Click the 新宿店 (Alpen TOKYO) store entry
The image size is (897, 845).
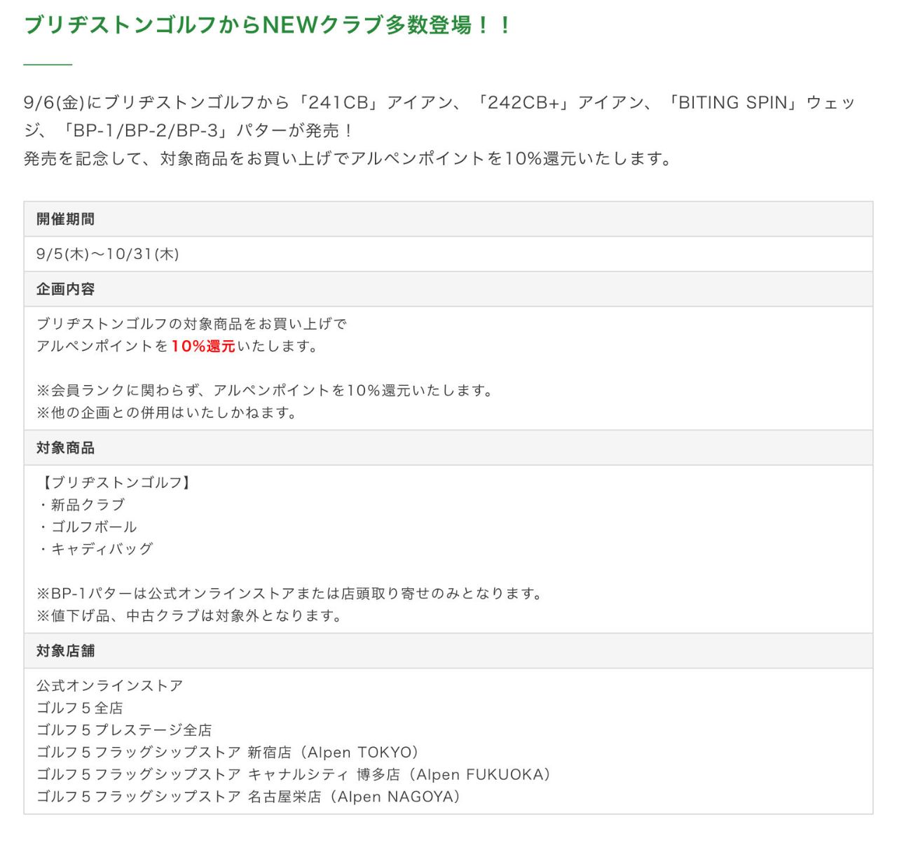(x=228, y=753)
